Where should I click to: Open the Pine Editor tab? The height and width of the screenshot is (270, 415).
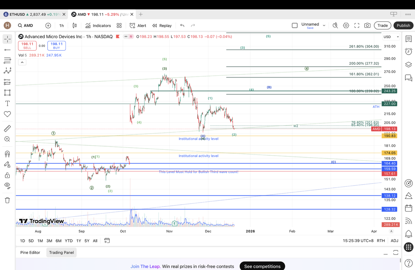click(x=30, y=252)
